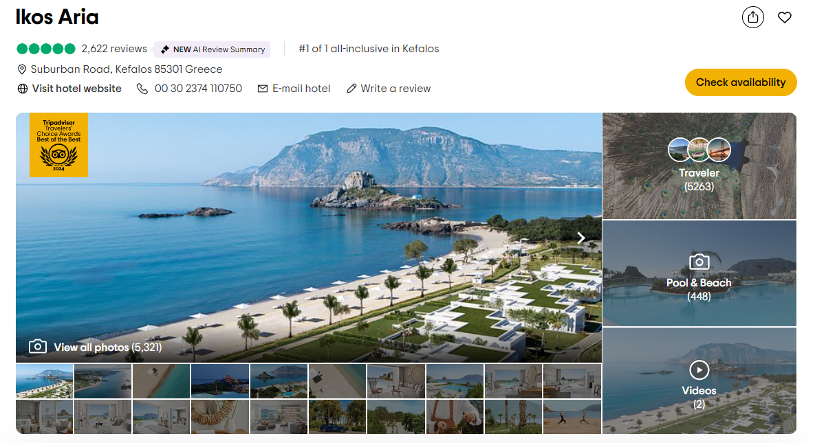Click the main hero photo of the bay

(x=309, y=238)
